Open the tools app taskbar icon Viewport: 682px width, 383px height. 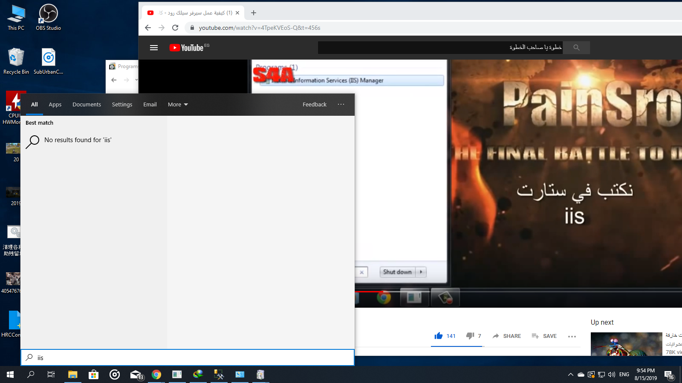(x=219, y=374)
